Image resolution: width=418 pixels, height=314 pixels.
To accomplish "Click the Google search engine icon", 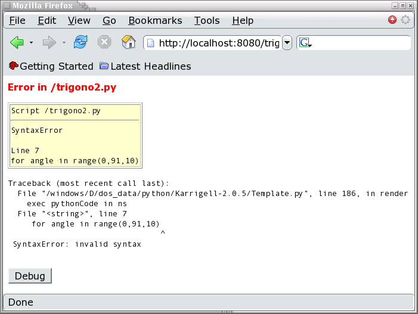I will pyautogui.click(x=305, y=43).
